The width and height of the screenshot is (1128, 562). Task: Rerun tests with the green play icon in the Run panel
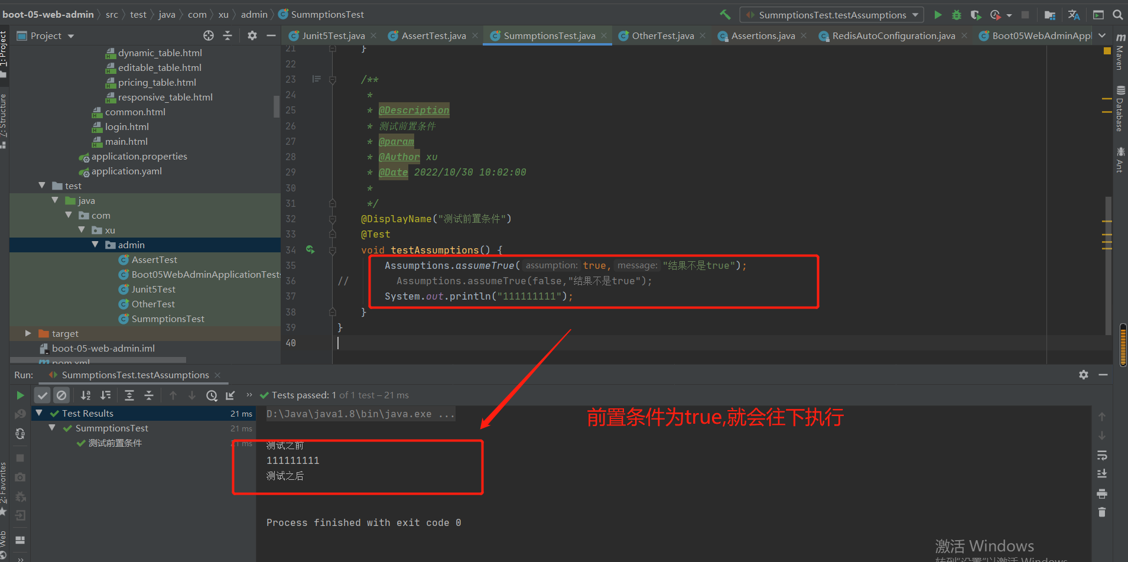click(x=20, y=395)
